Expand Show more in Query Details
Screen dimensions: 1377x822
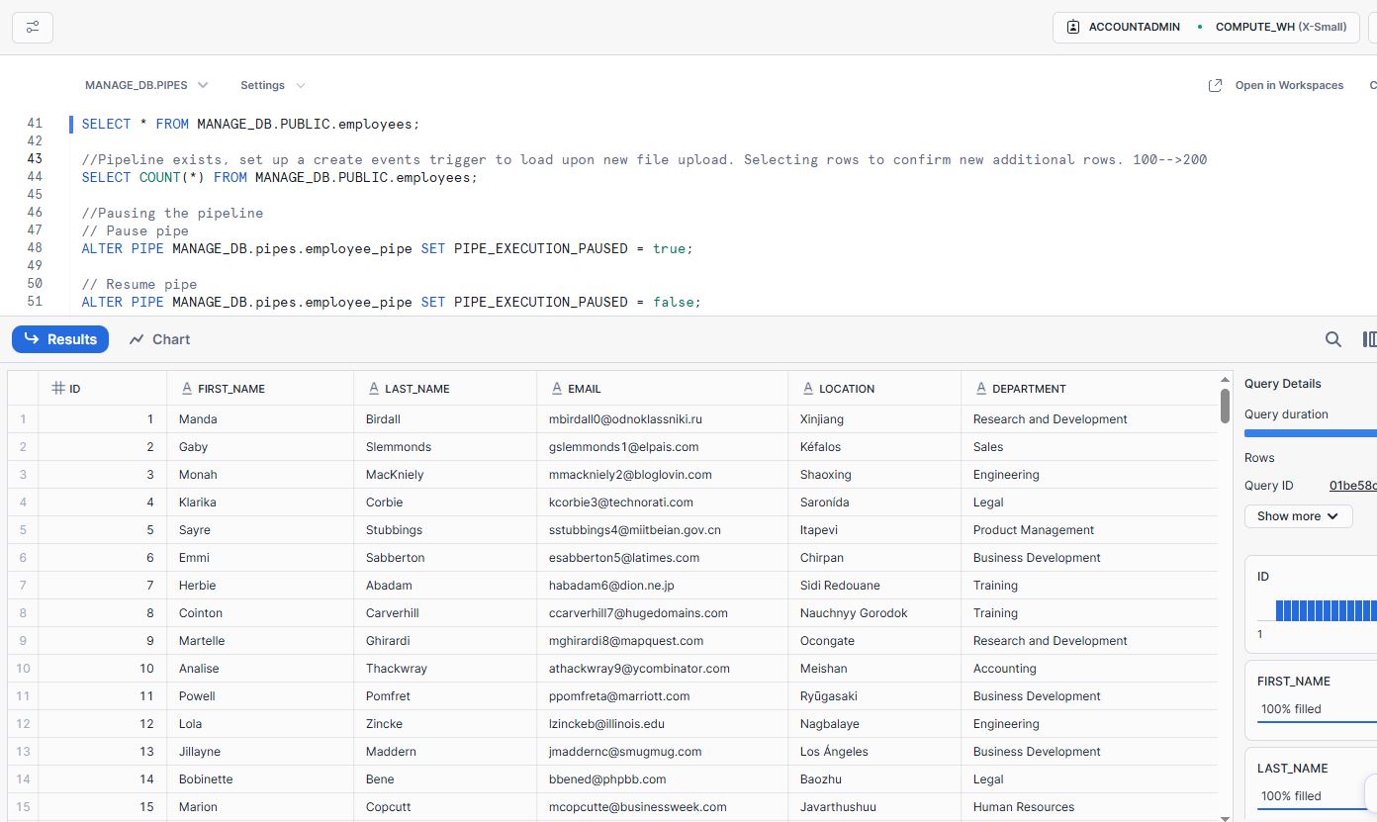[1297, 516]
